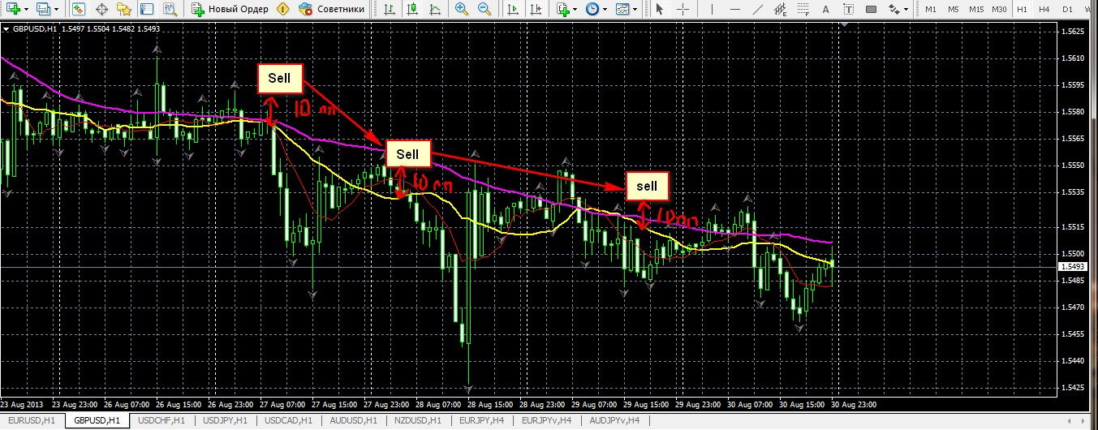Image resolution: width=1098 pixels, height=430 pixels.
Task: Expand the Profiles dropdown arrow
Action: (56, 10)
